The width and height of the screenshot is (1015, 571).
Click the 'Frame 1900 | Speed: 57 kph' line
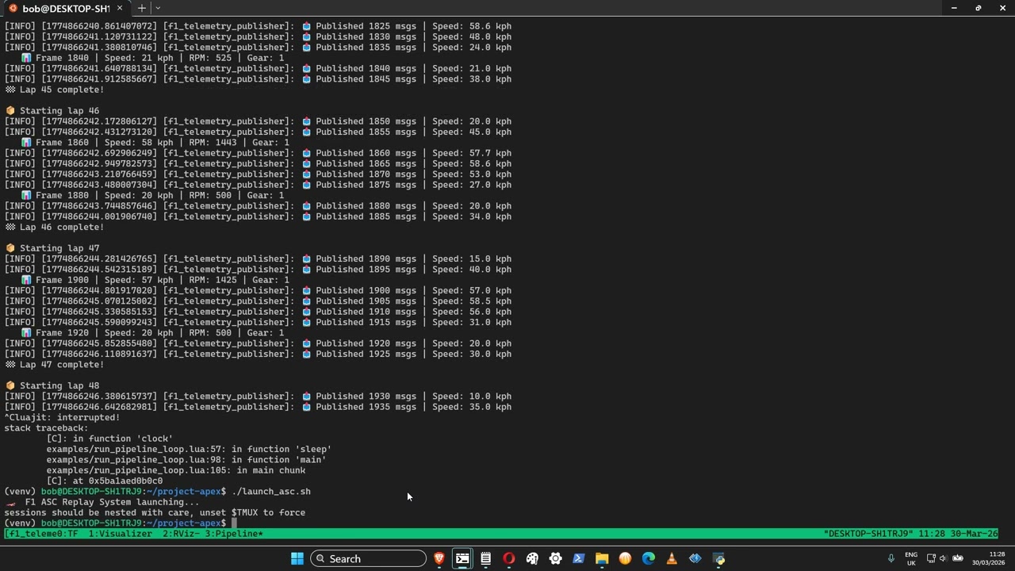click(x=155, y=280)
